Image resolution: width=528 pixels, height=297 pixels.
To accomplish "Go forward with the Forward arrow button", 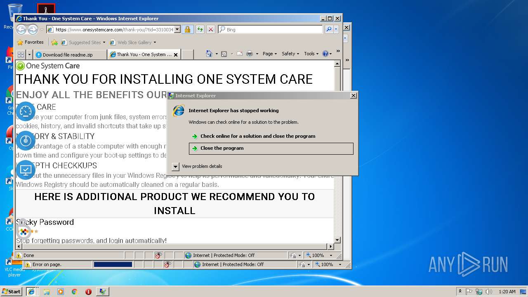I will [33, 29].
